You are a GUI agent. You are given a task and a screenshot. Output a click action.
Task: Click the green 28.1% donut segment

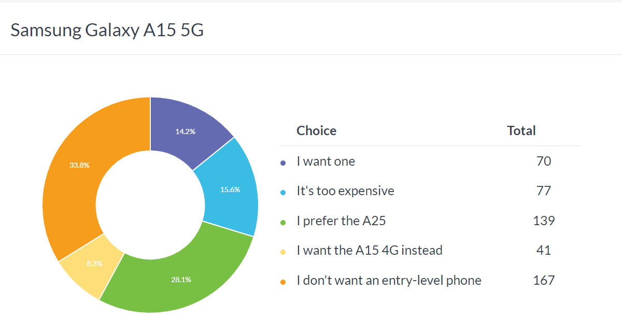click(181, 280)
